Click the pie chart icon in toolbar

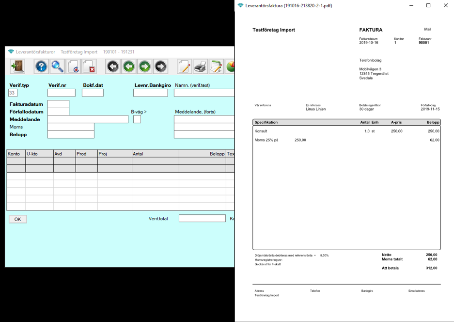(x=230, y=66)
